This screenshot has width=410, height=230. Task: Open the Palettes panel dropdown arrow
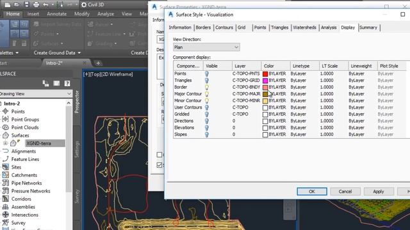17,52
